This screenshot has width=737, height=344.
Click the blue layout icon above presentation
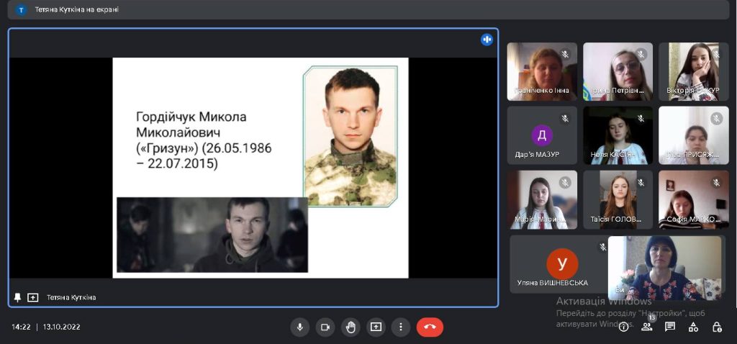pyautogui.click(x=487, y=40)
